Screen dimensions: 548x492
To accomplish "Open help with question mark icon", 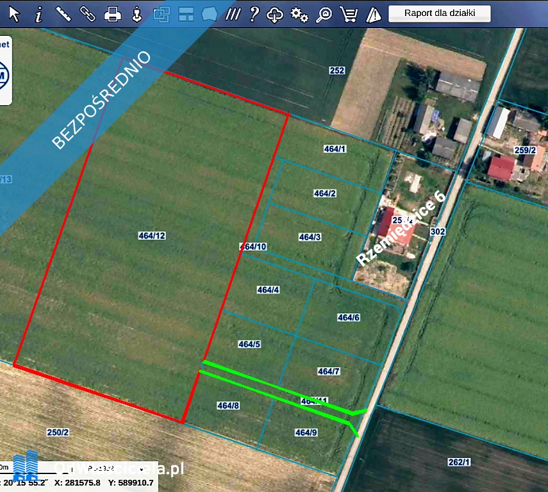I will (x=254, y=13).
